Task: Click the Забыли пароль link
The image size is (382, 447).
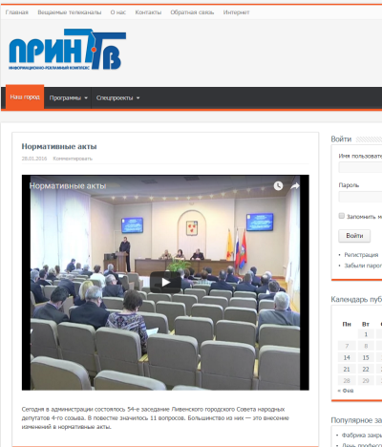Action: (363, 266)
